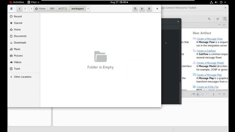This screenshot has height=132, width=235.
Task: Click first icon in lower Toolkit toolbar
Action: [193, 95]
